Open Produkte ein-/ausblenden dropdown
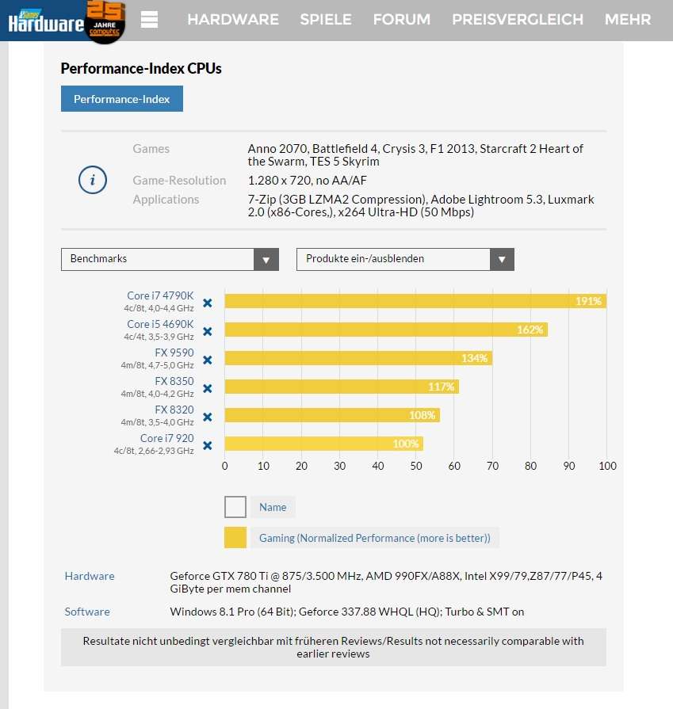 405,259
